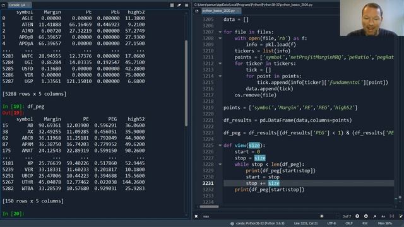Click the In [20] console prompt
The height and width of the screenshot is (227, 404).
[13, 214]
